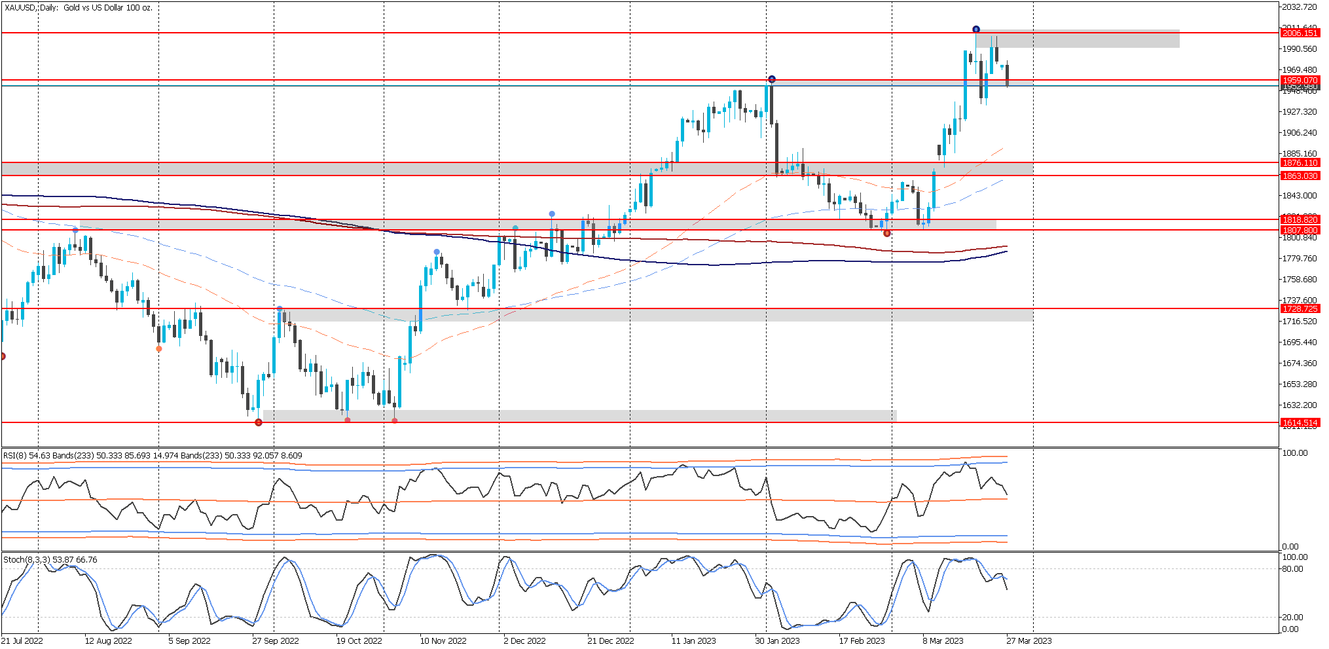This screenshot has width=1329, height=649.
Task: Click the dark blue swing-high marker above the 2006 line
Action: tap(976, 29)
